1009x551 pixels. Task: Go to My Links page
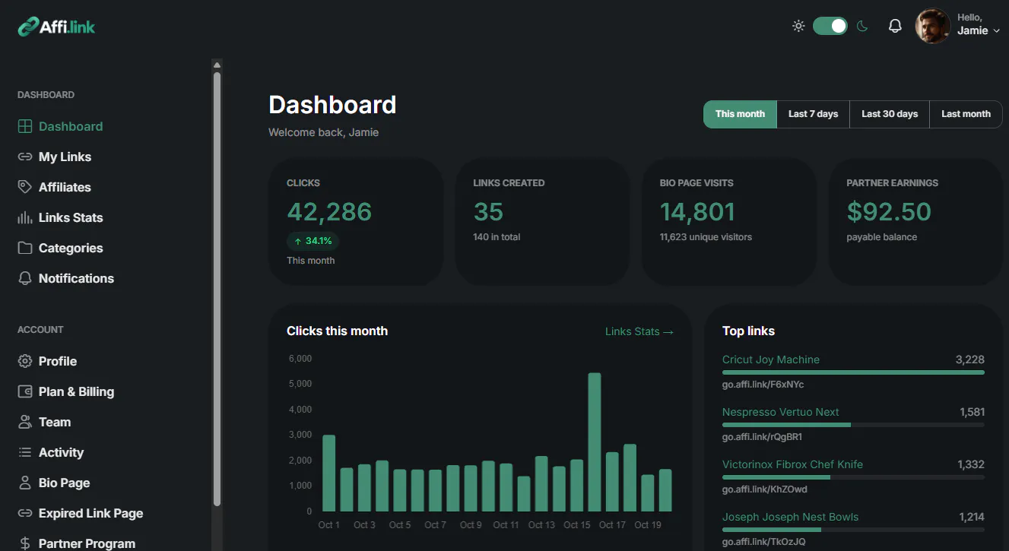coord(65,157)
